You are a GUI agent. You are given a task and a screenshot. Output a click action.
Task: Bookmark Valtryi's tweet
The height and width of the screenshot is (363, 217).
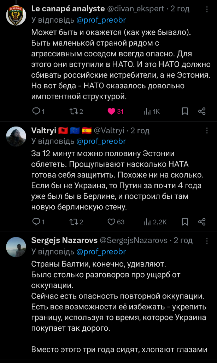(x=185, y=222)
